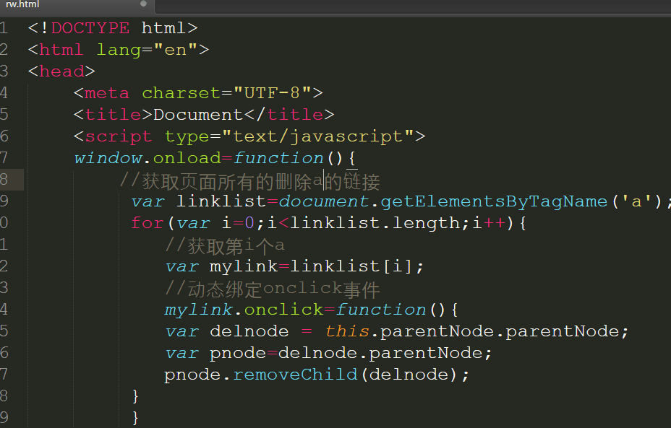
Task: Switch to the rw.html tab
Action: (x=77, y=4)
